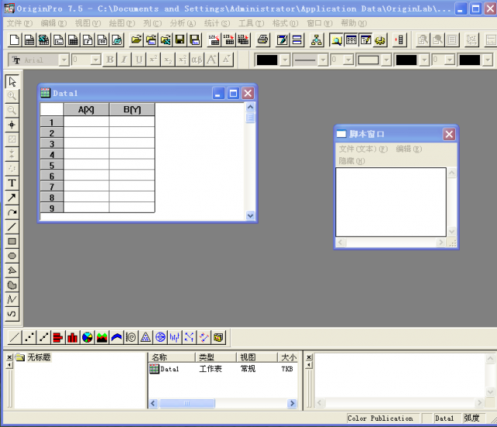Toggle Underline text formatting
This screenshot has height=427, width=497.
tap(138, 60)
